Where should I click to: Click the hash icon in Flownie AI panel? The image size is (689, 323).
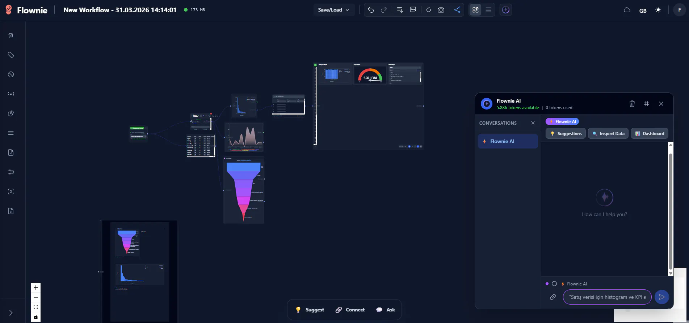click(647, 104)
